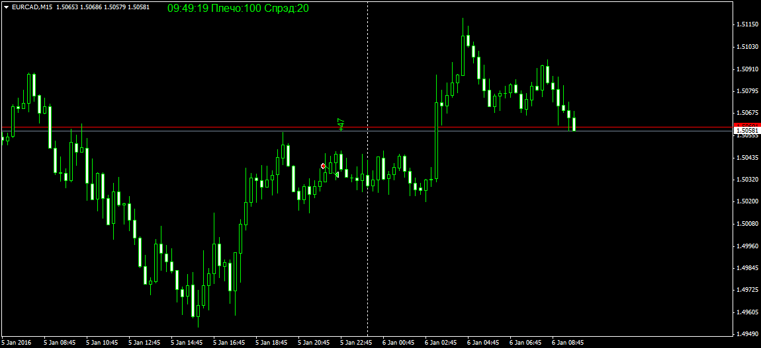The image size is (761, 348).
Task: Click the 'Плечо:100' leverage label
Action: point(237,8)
